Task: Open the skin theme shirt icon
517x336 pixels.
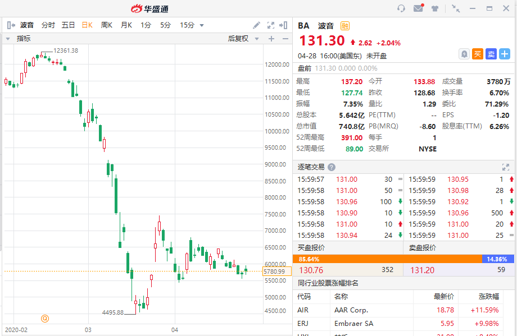Action: click(435, 8)
